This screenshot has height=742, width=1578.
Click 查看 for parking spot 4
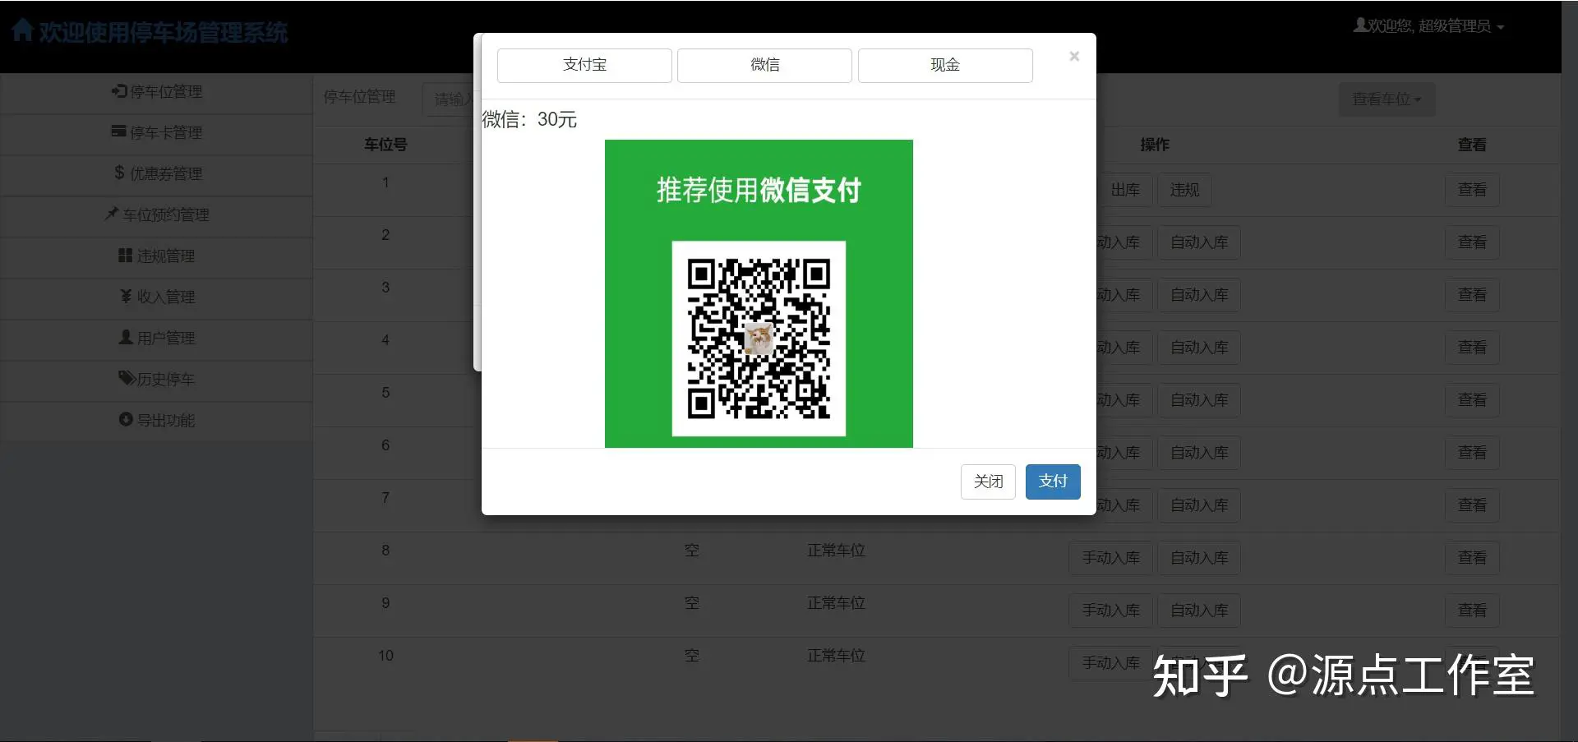pos(1472,348)
